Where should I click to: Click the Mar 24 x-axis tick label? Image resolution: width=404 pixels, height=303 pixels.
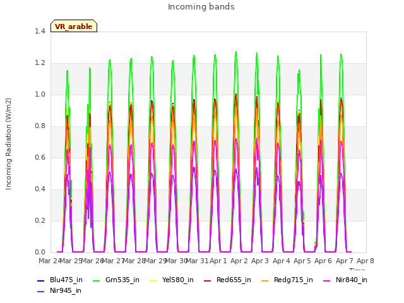click(50, 261)
